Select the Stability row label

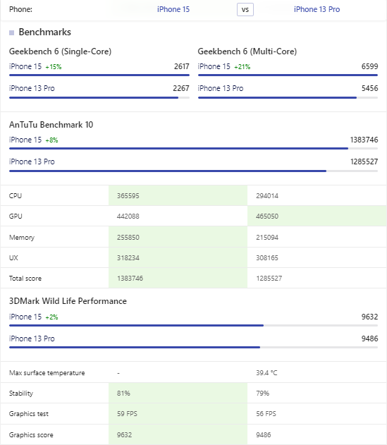click(x=21, y=394)
